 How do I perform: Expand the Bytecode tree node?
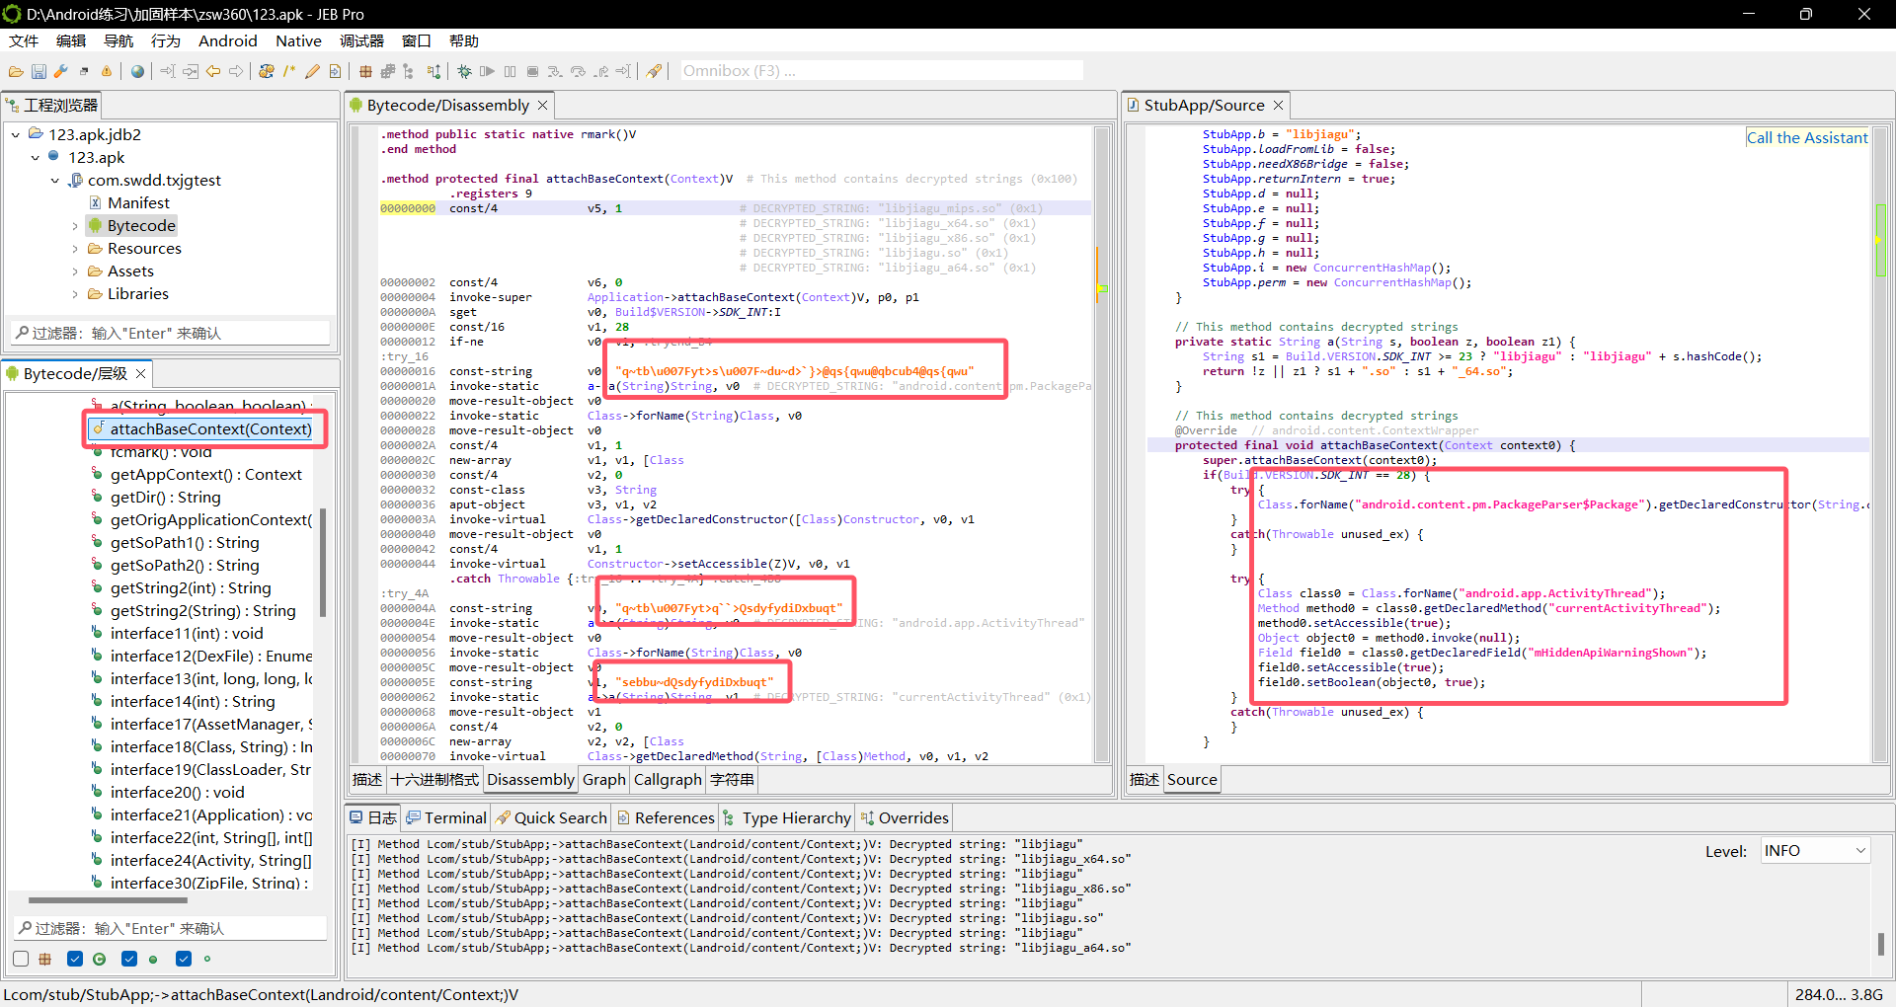click(75, 225)
